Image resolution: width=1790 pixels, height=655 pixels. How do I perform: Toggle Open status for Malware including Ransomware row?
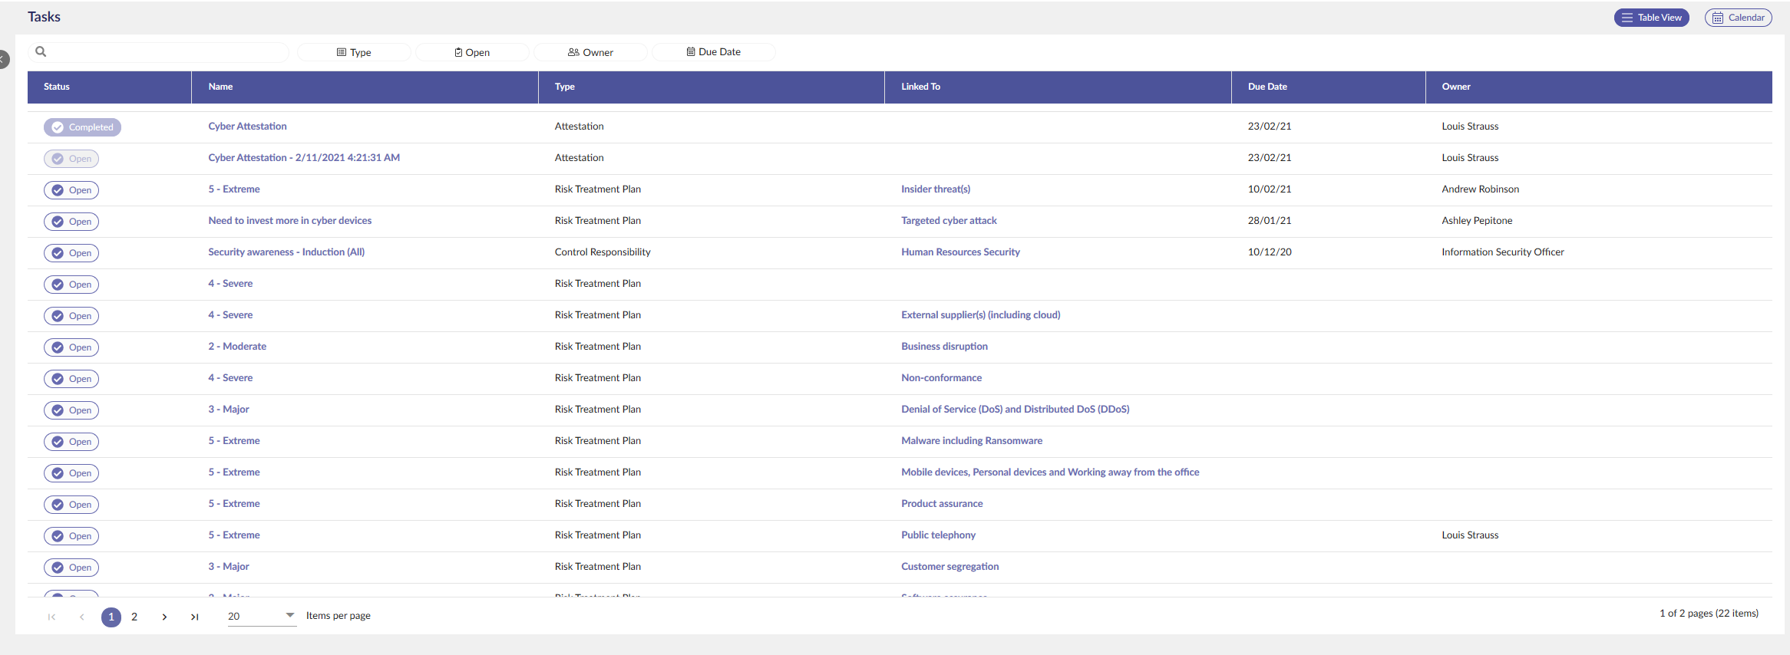(71, 442)
